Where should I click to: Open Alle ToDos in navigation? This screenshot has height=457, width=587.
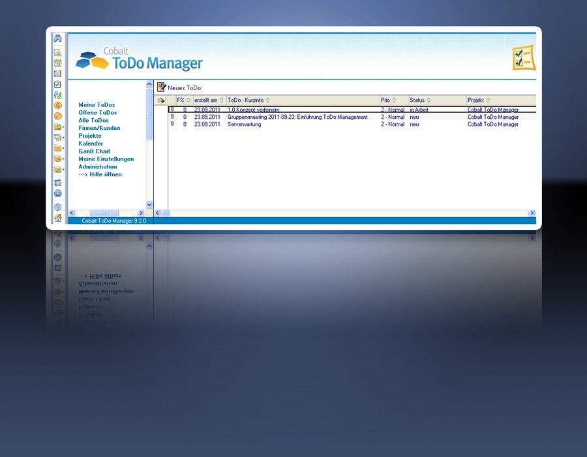pyautogui.click(x=93, y=120)
